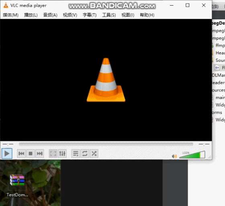Viewport: 225px width, 206px height.
Task: Toggle fullscreen video mode
Action: 53,154
